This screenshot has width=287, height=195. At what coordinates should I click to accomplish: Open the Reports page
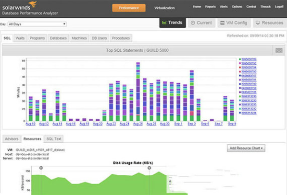[x=210, y=7]
